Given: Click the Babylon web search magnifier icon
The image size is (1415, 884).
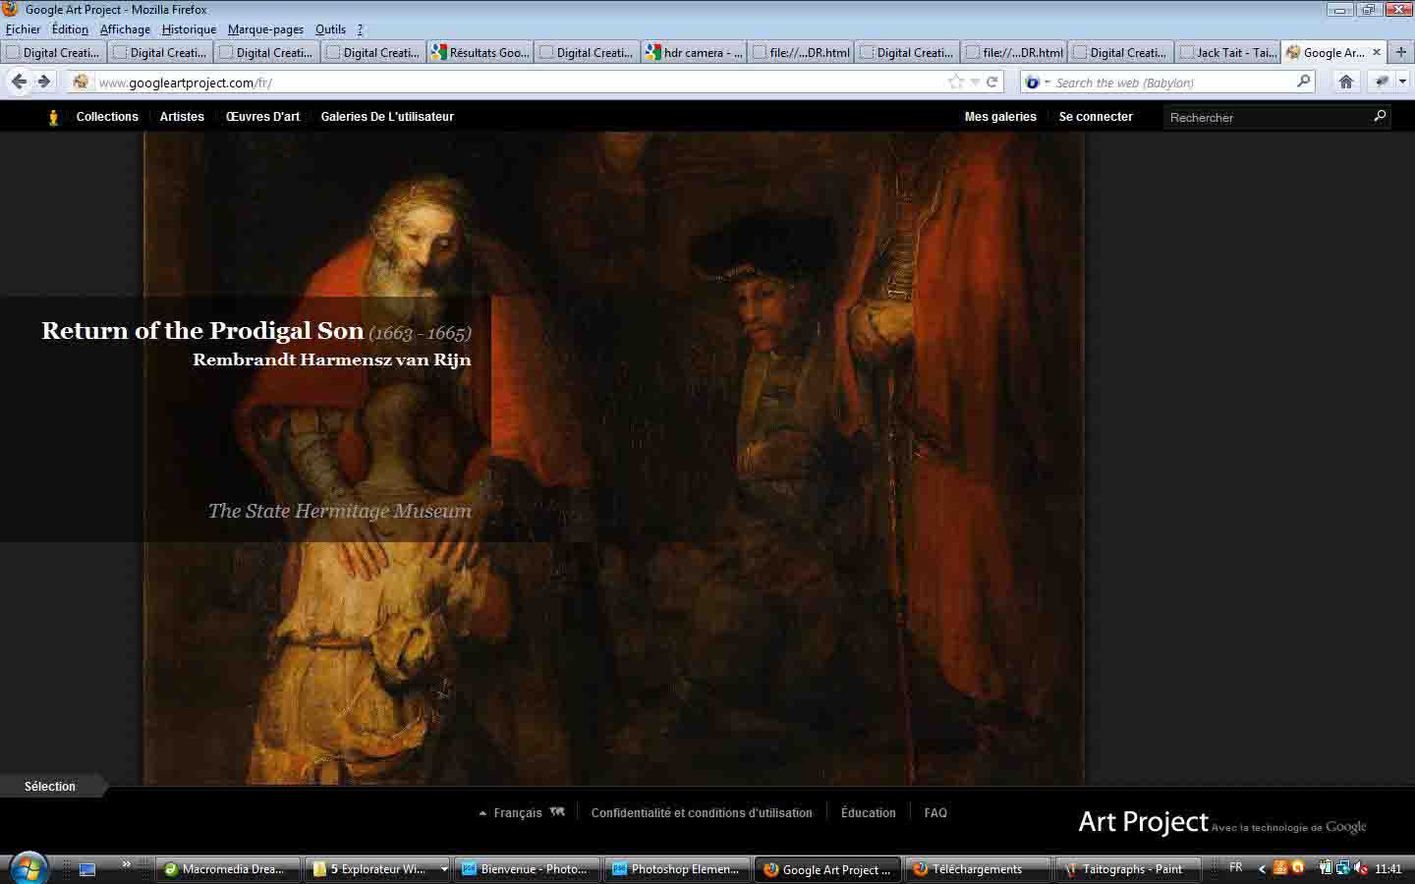Looking at the screenshot, I should coord(1304,83).
